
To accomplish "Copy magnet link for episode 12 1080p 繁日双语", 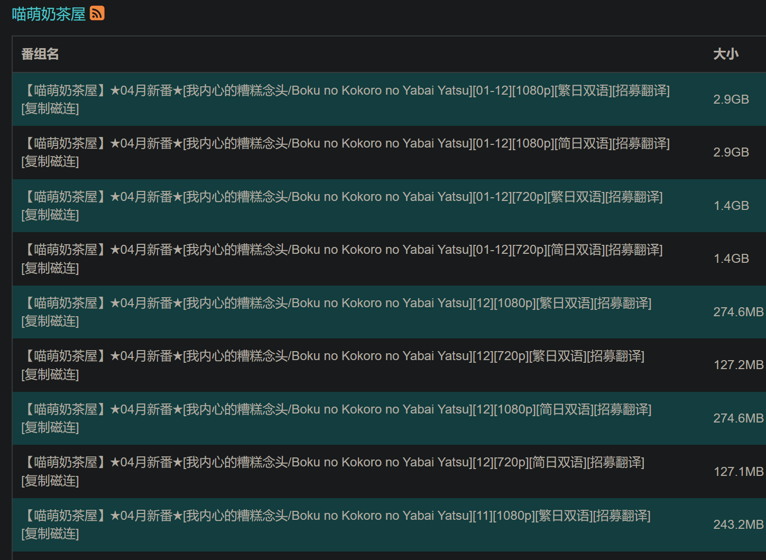I will click(x=50, y=322).
